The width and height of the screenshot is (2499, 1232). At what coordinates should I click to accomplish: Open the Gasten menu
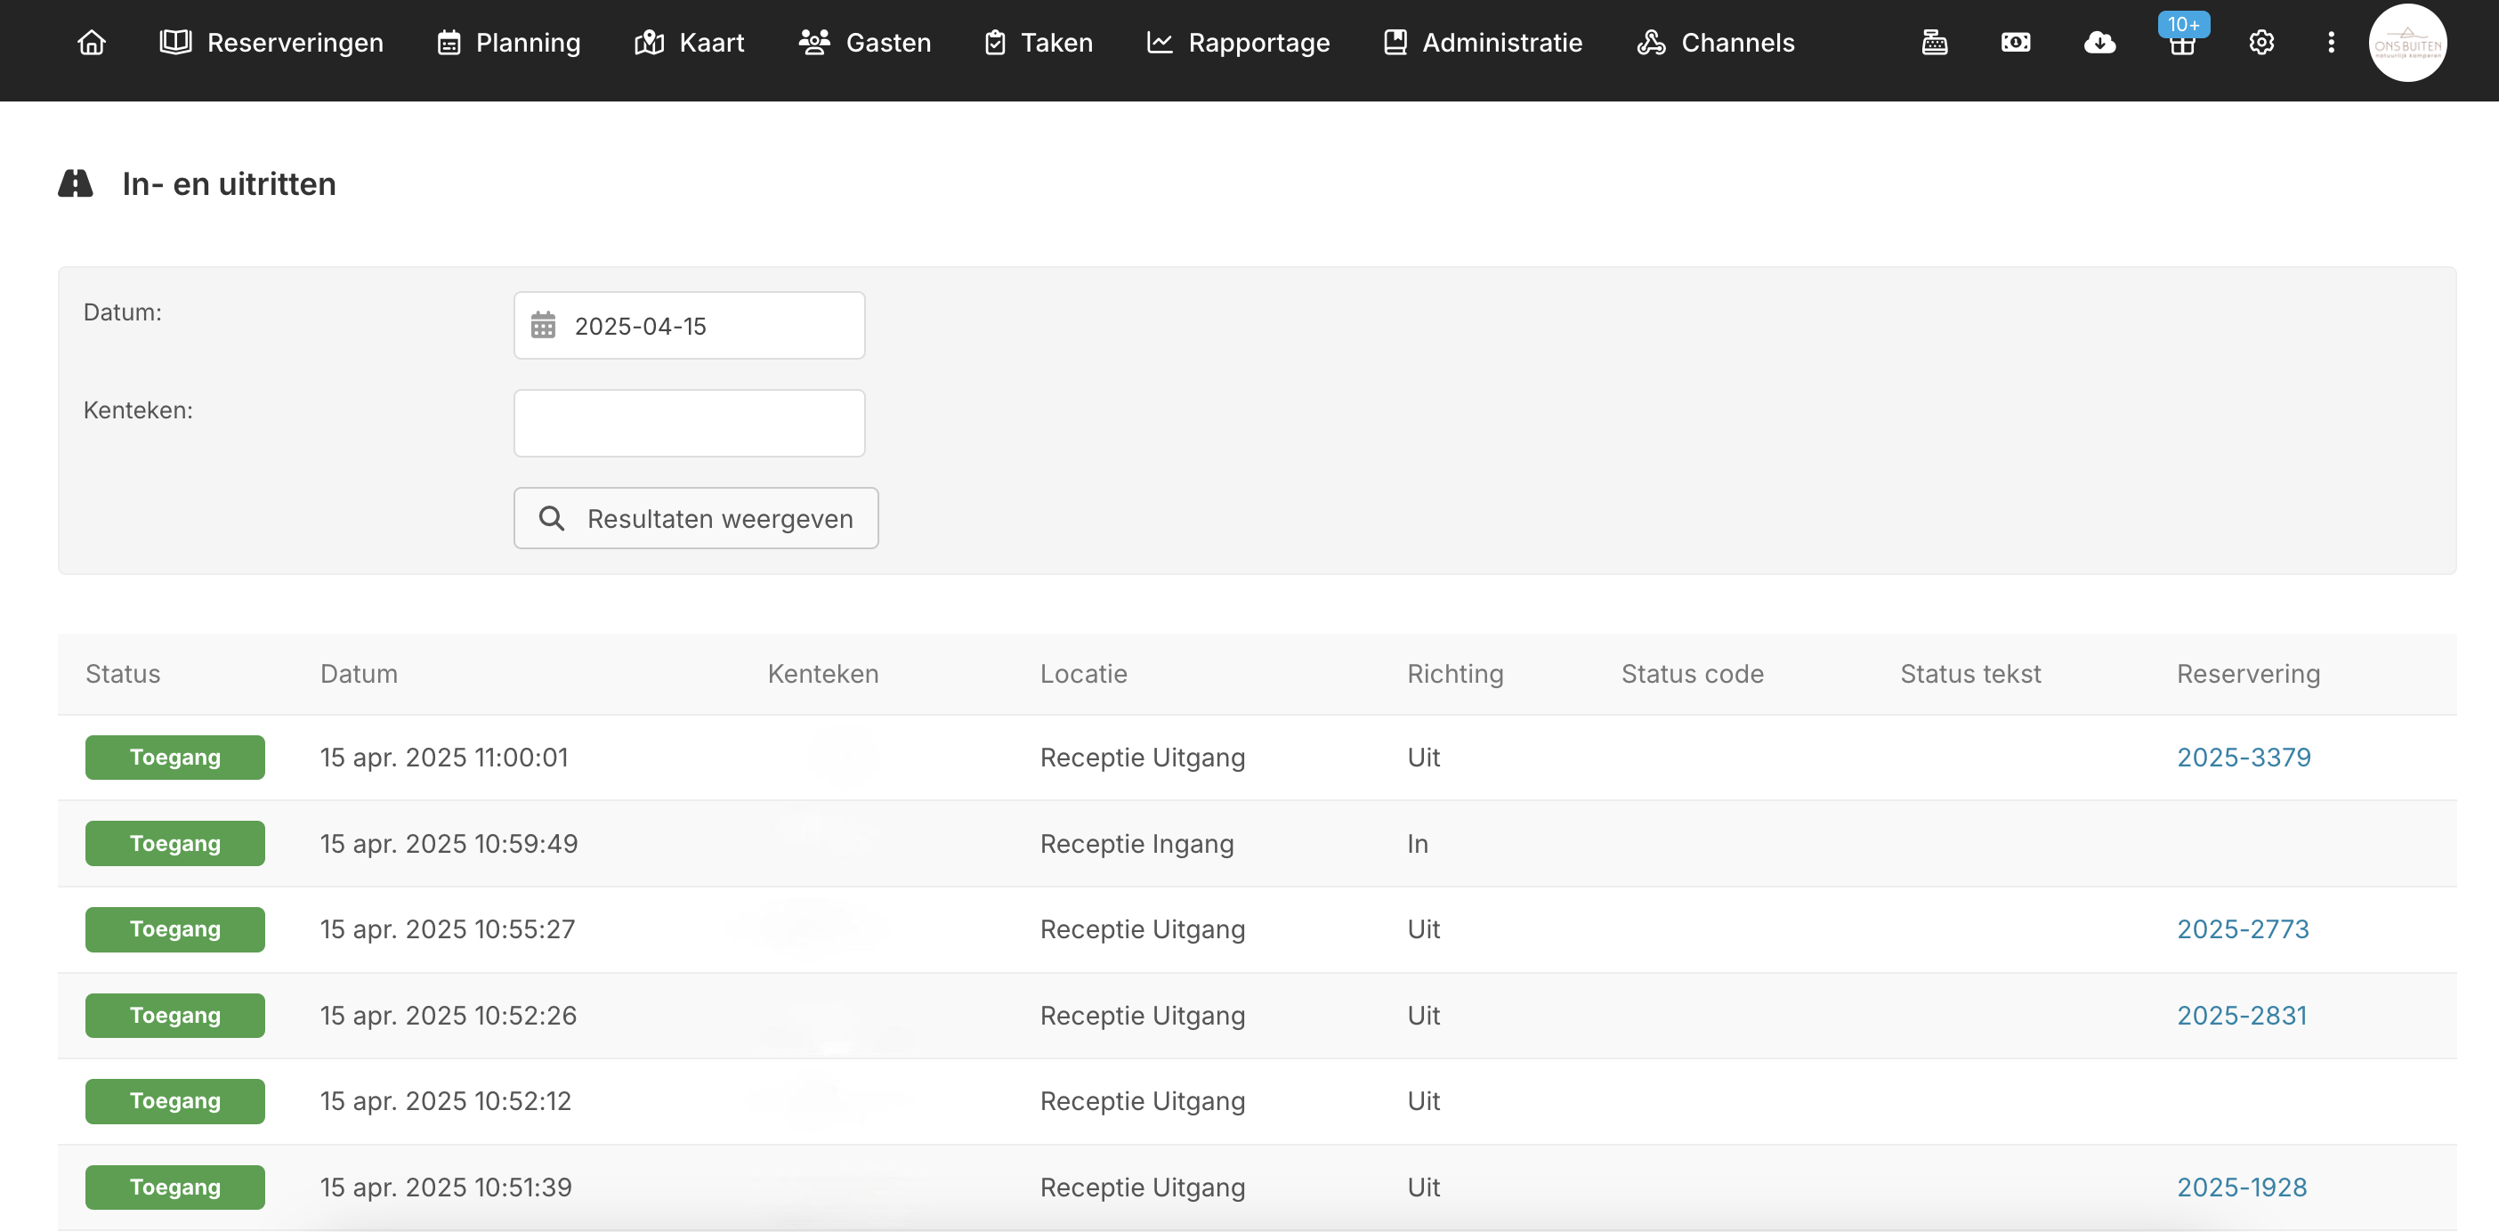(x=864, y=43)
